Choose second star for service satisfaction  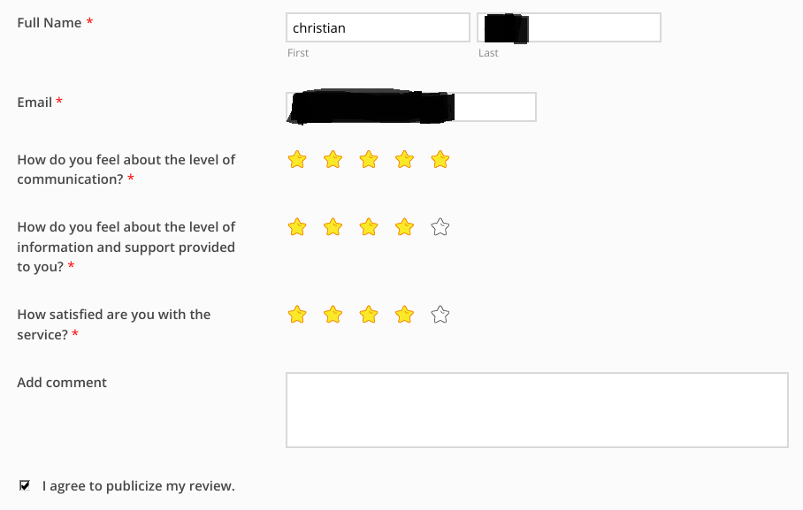click(x=333, y=315)
